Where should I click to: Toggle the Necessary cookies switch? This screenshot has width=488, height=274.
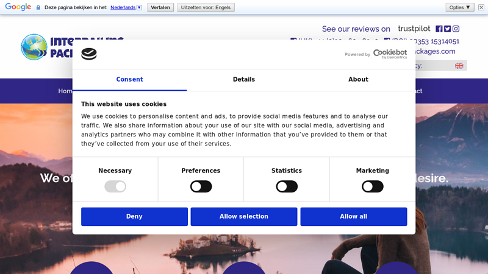(x=115, y=186)
